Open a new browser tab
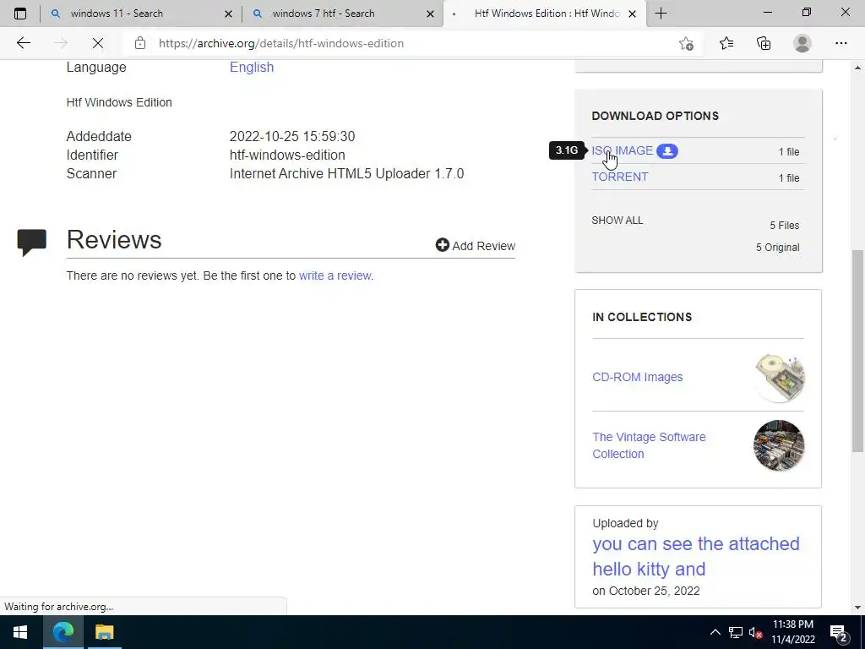The height and width of the screenshot is (649, 865). 661,14
